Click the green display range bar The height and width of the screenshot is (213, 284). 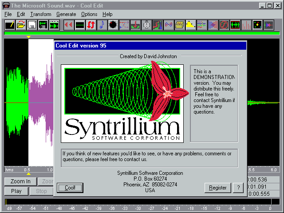[x=142, y=33]
